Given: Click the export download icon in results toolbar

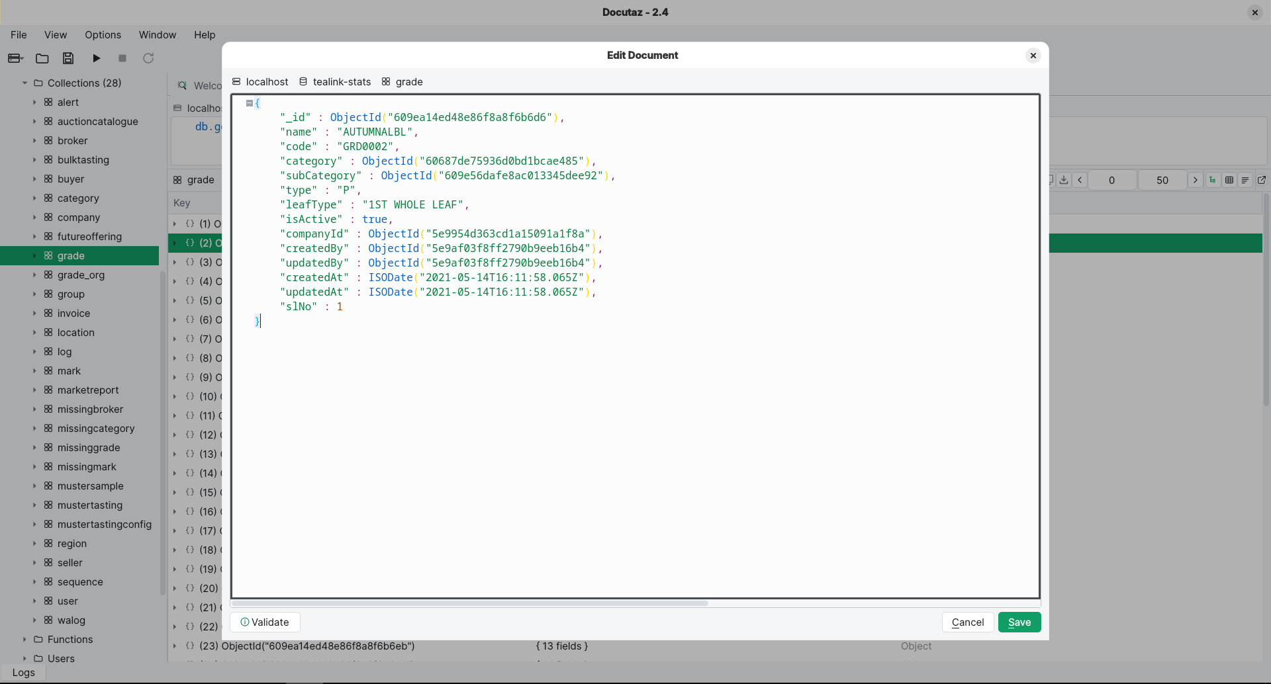Looking at the screenshot, I should point(1064,180).
